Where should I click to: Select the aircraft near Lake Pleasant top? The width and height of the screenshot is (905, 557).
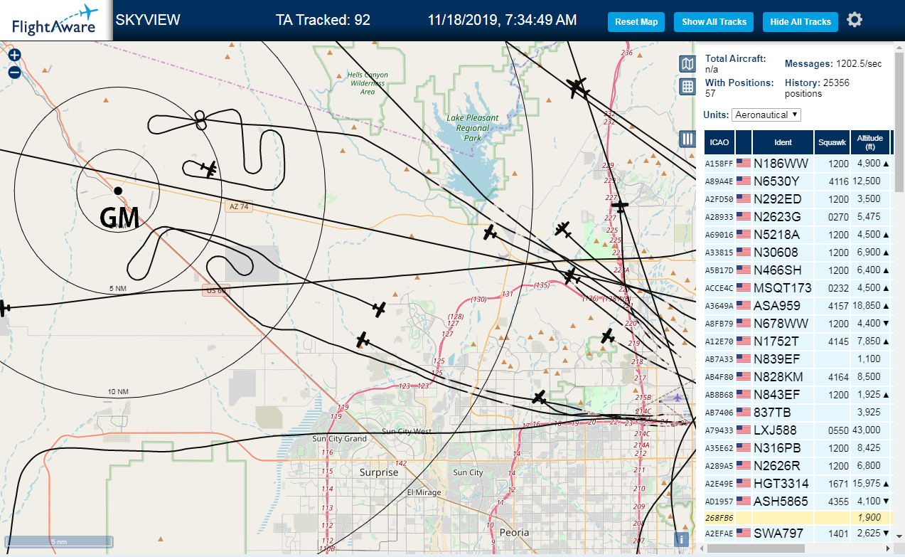tap(578, 88)
